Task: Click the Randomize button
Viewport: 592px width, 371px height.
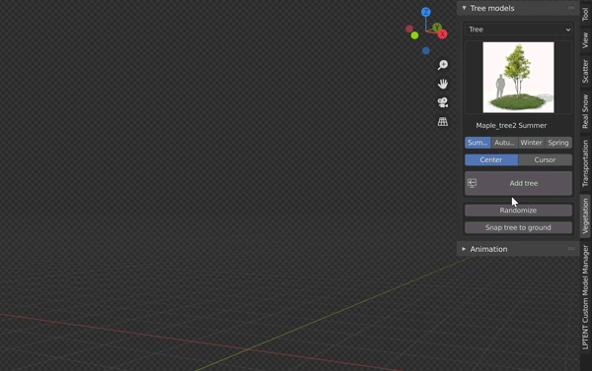Action: pyautogui.click(x=518, y=211)
